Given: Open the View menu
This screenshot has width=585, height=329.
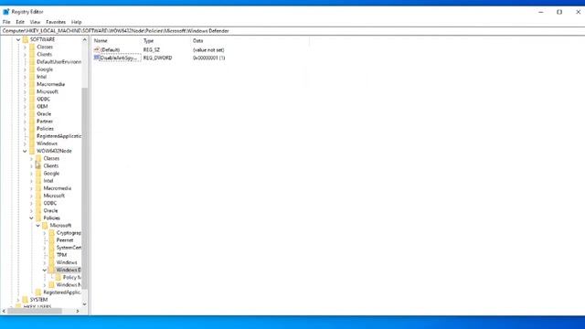Looking at the screenshot, I should click(x=35, y=22).
